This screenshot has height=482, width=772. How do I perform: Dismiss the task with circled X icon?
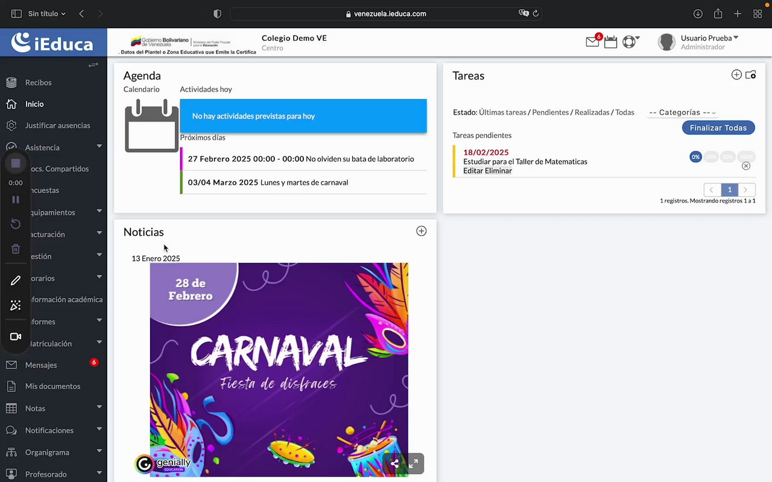[746, 166]
